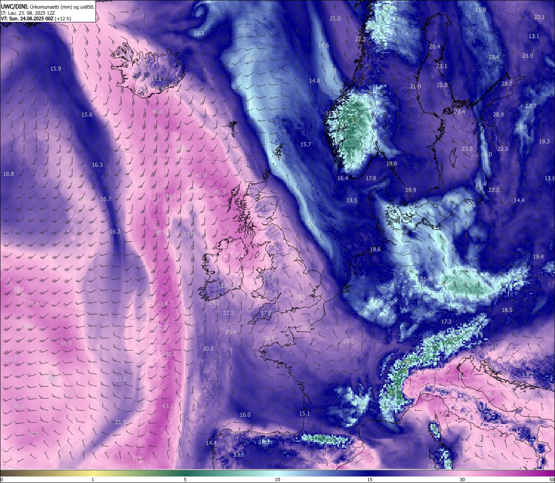This screenshot has height=483, width=555.
Task: Select the 23.4 value over eastern Sweden
Action: click(x=460, y=111)
